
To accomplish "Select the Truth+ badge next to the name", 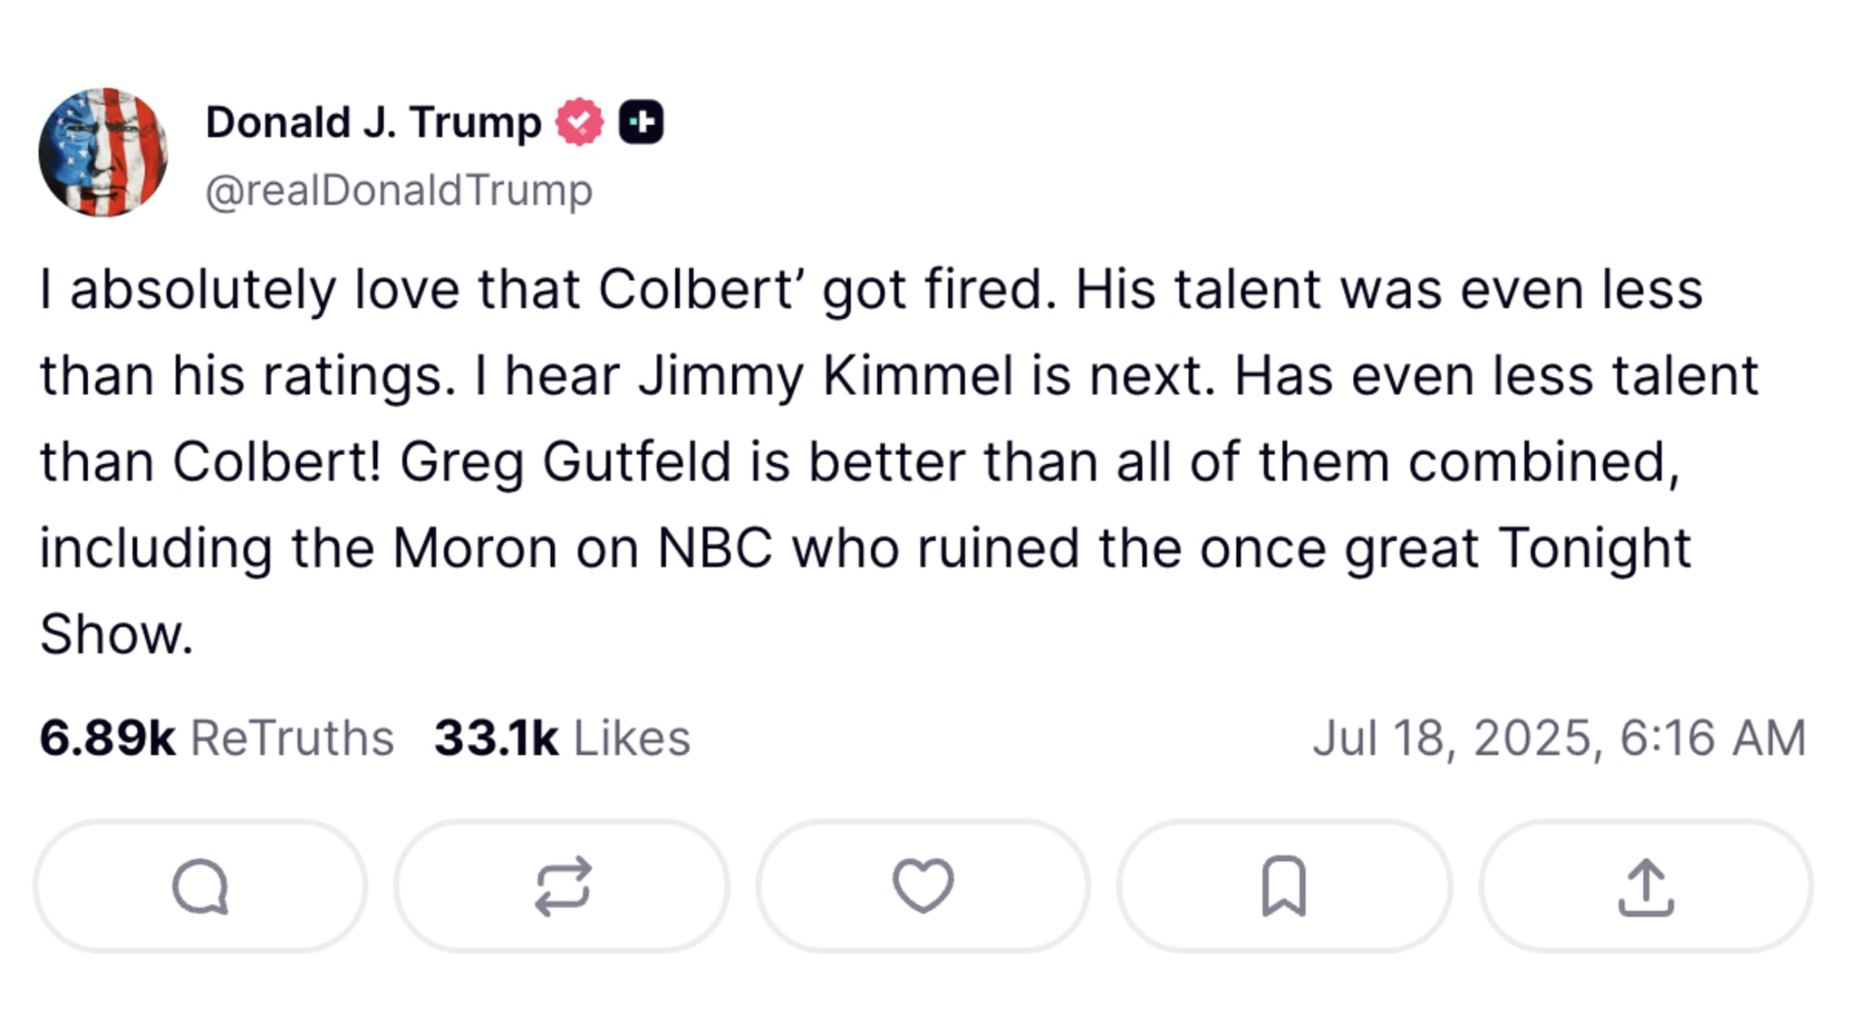I will click(643, 121).
